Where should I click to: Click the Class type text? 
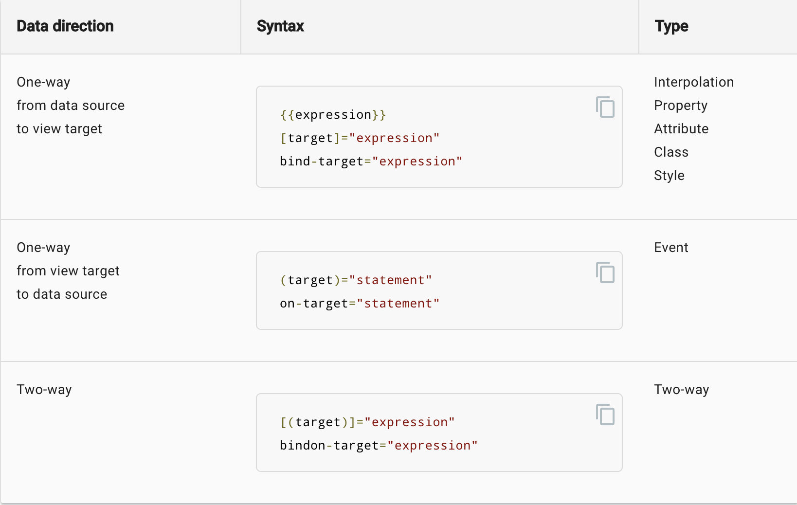click(671, 152)
